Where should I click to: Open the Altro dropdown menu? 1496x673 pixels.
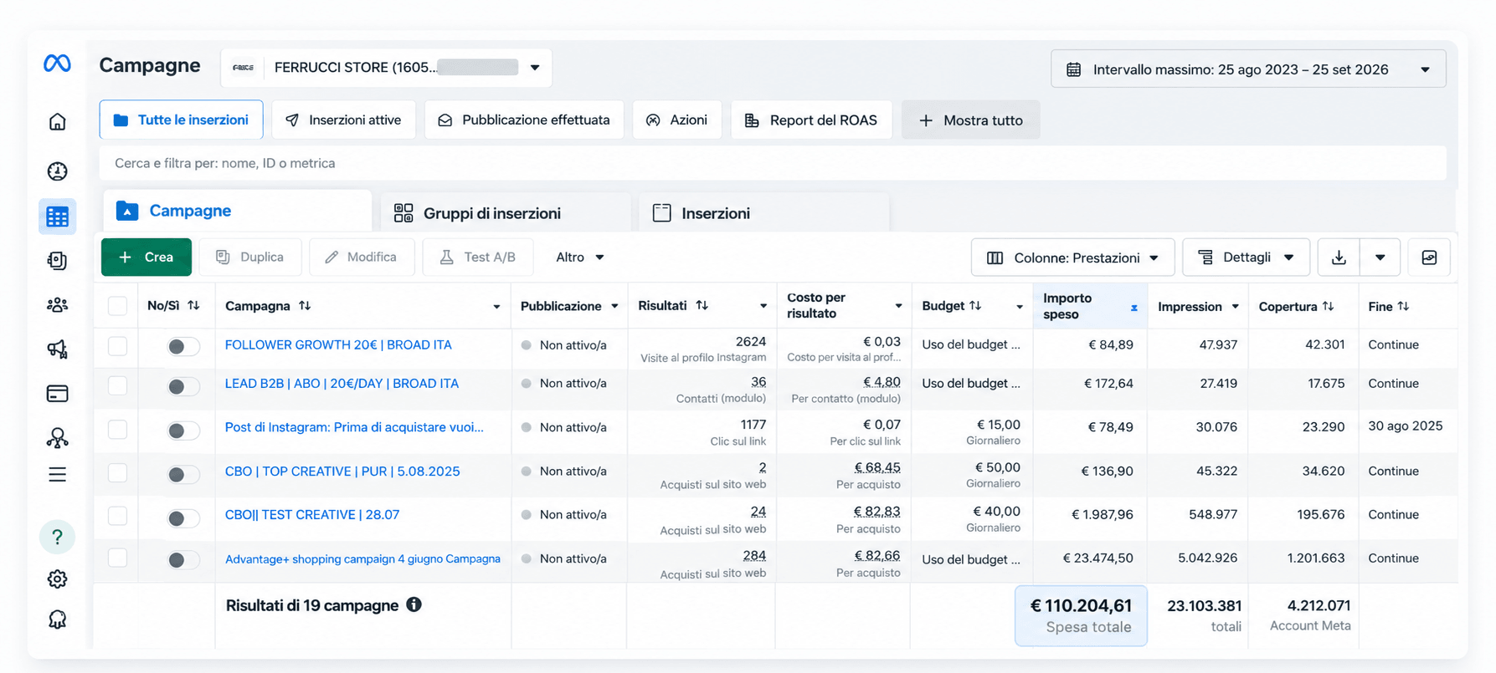coord(580,257)
